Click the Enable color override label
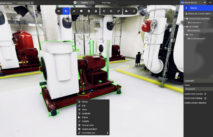The image size is (213, 137). [194, 94]
